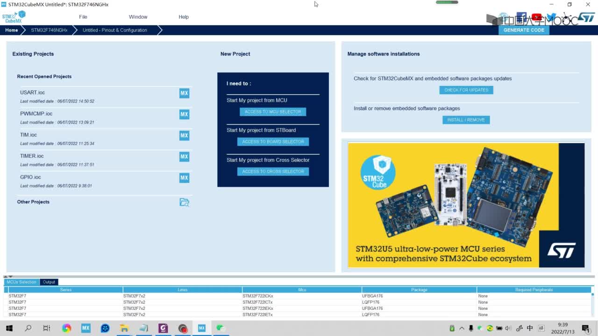Viewport: 598px width, 336px height.
Task: Open Windows taskbar search
Action: point(28,328)
